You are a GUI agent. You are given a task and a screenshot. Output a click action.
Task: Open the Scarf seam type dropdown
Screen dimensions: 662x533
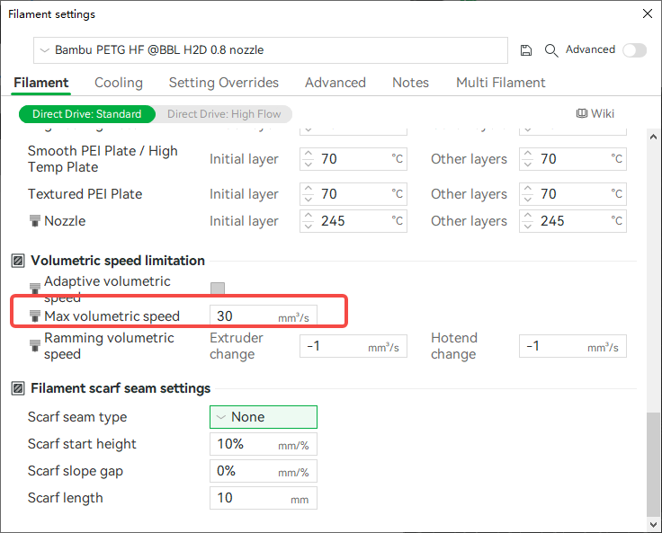click(264, 417)
